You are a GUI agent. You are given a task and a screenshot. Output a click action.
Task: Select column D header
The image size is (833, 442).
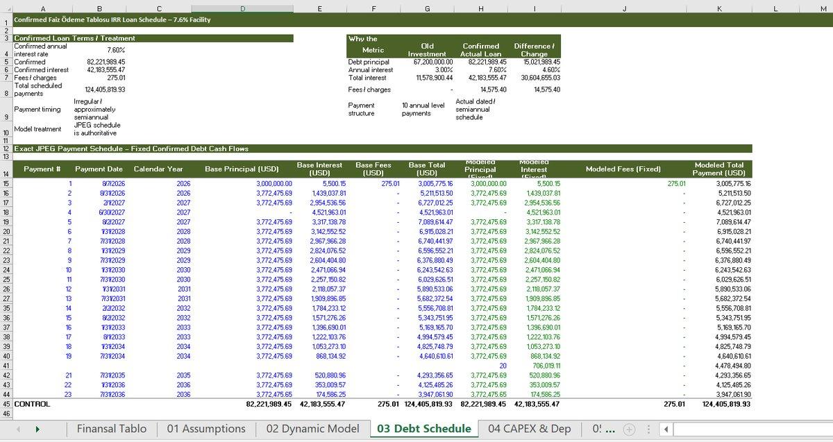coord(242,8)
